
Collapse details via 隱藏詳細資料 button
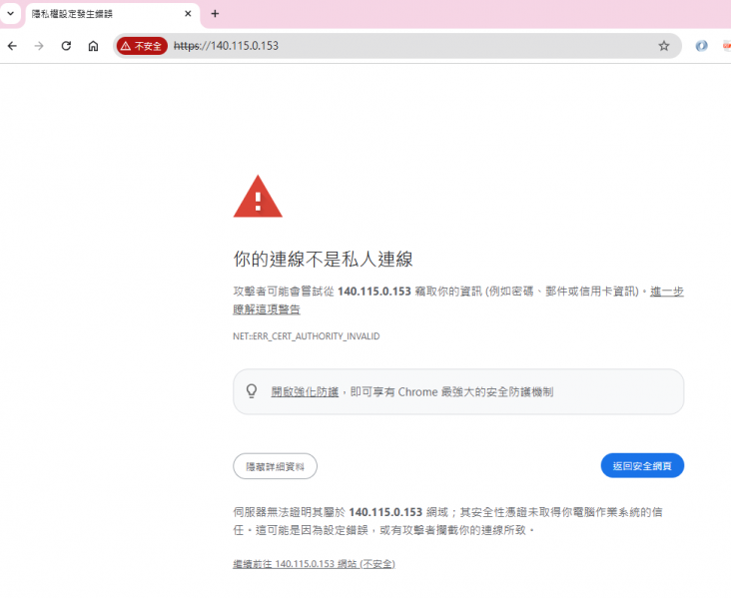point(275,466)
